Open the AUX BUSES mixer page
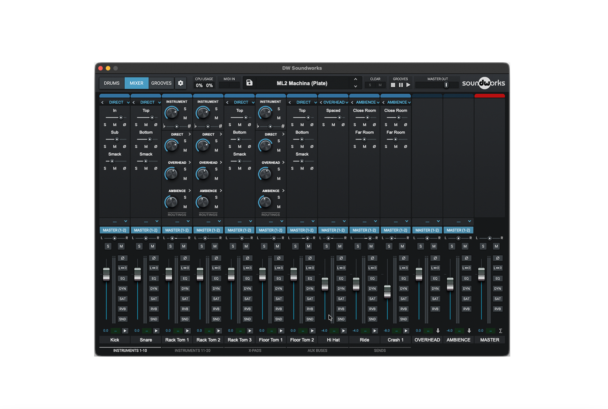Image resolution: width=608 pixels, height=409 pixels. click(x=317, y=351)
